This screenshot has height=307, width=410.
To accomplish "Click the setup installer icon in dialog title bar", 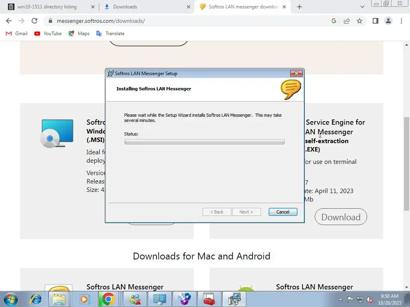I will [x=111, y=74].
